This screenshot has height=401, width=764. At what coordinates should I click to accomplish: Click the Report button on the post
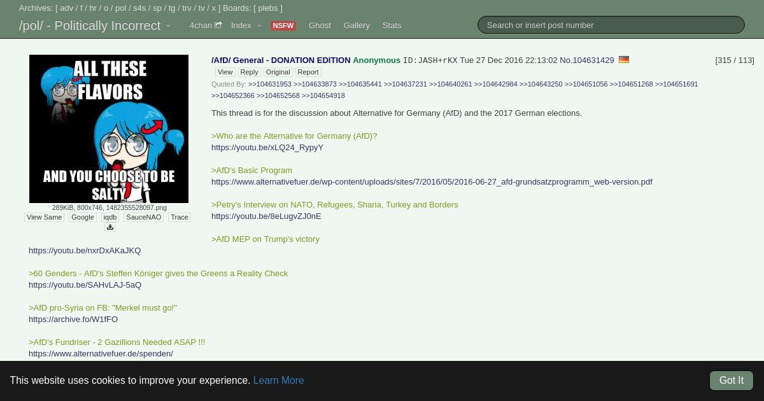308,72
